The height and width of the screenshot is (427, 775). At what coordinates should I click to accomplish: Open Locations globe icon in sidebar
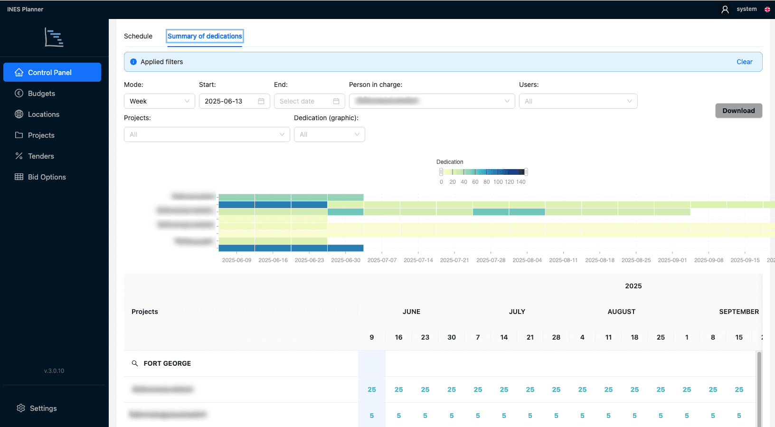[19, 114]
